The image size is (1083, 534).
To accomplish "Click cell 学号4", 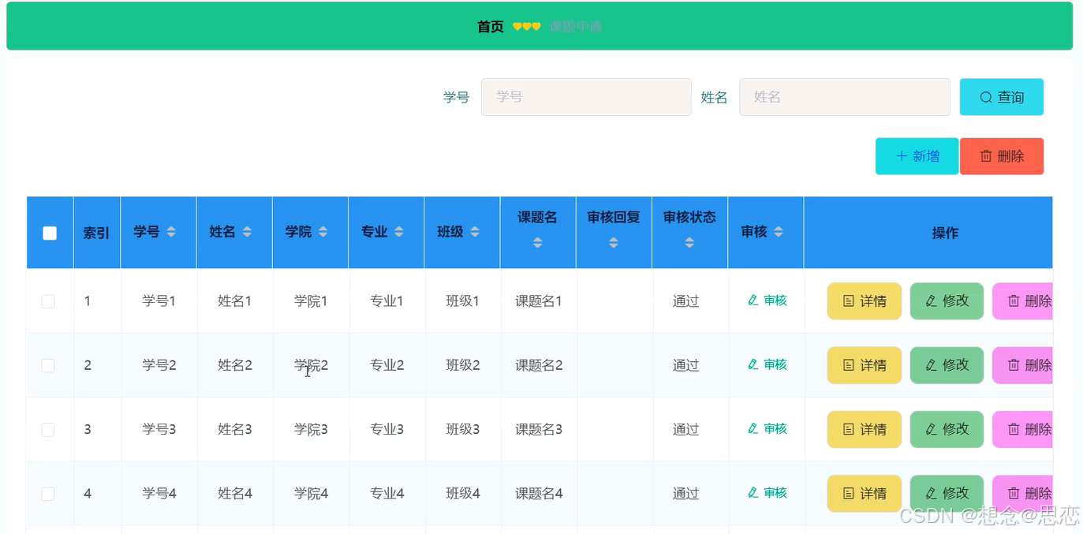I will click(x=159, y=494).
